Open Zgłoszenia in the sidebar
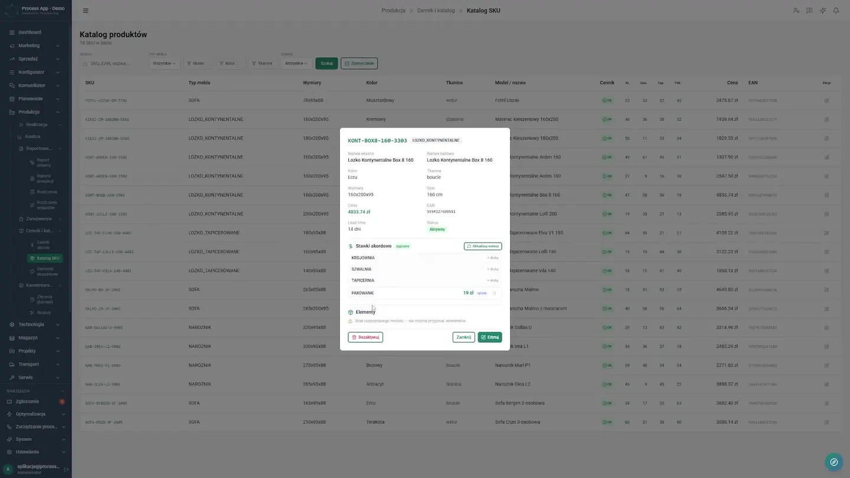850x478 pixels. click(x=35, y=401)
